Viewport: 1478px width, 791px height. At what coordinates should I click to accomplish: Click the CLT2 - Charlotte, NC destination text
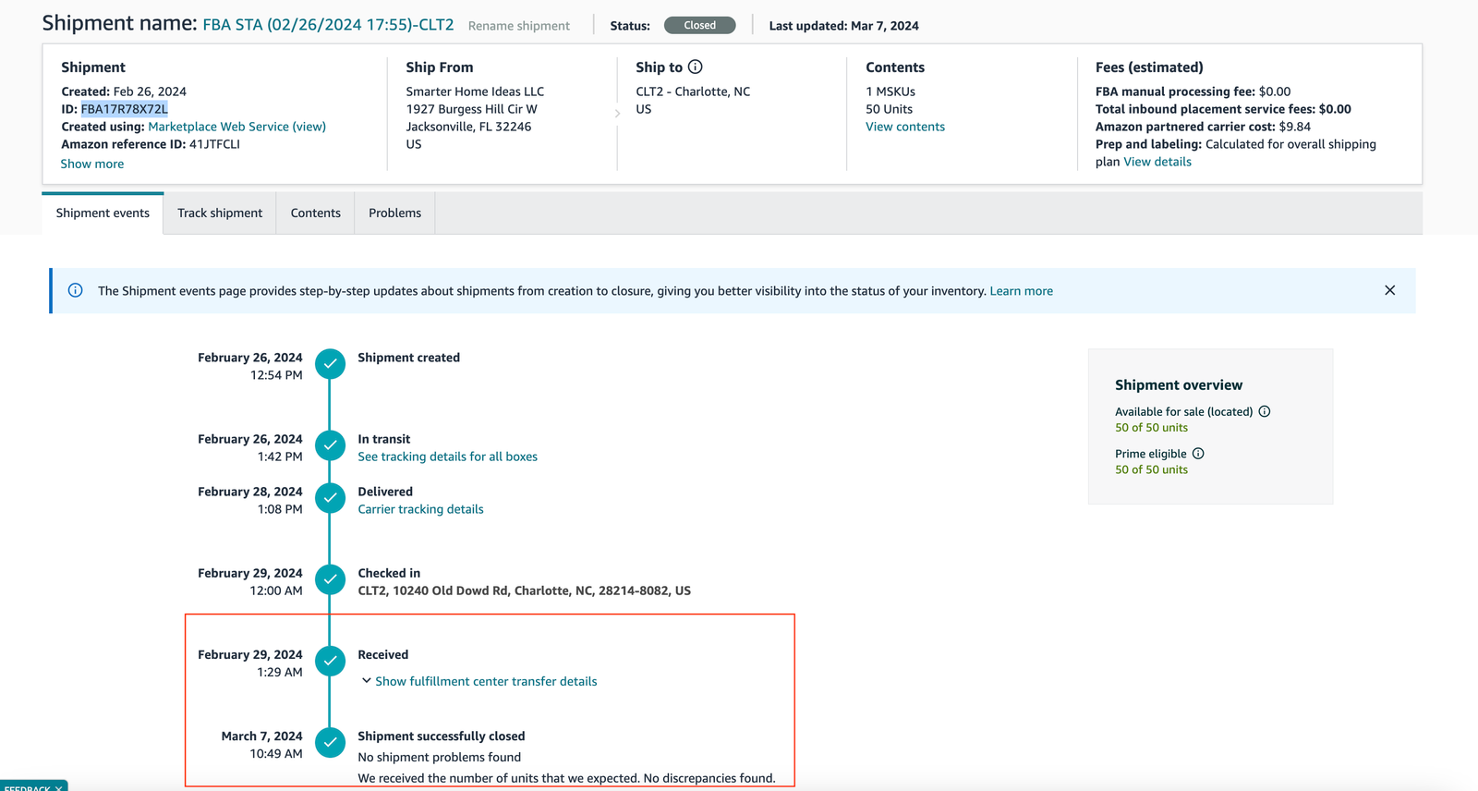click(x=693, y=91)
